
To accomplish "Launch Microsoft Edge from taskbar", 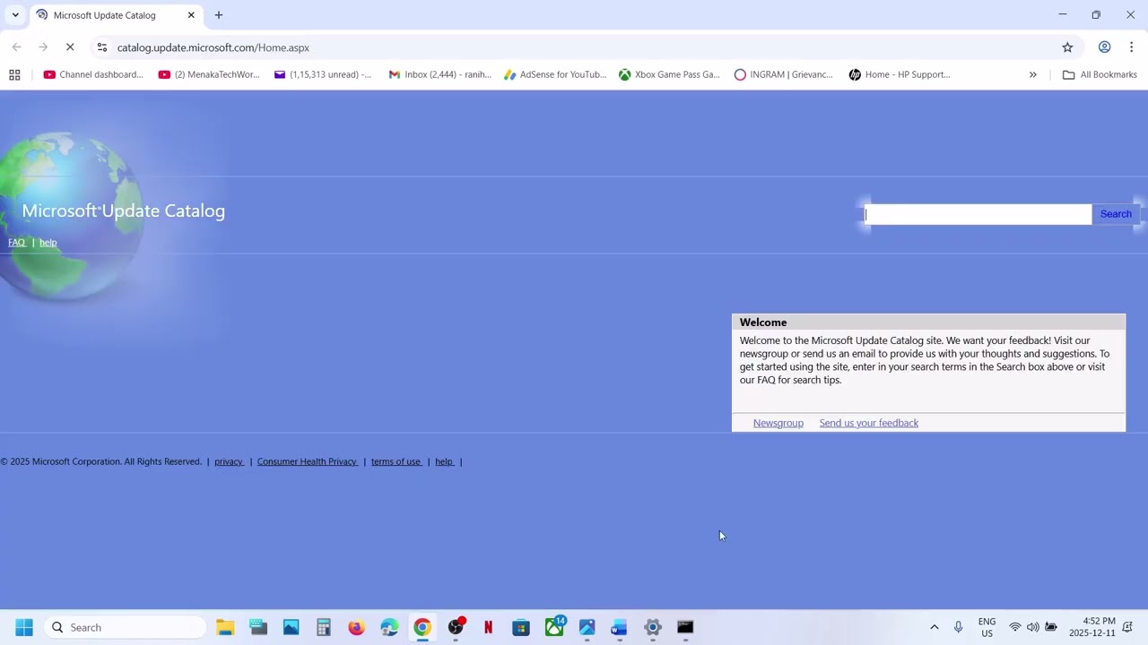I will tap(389, 627).
